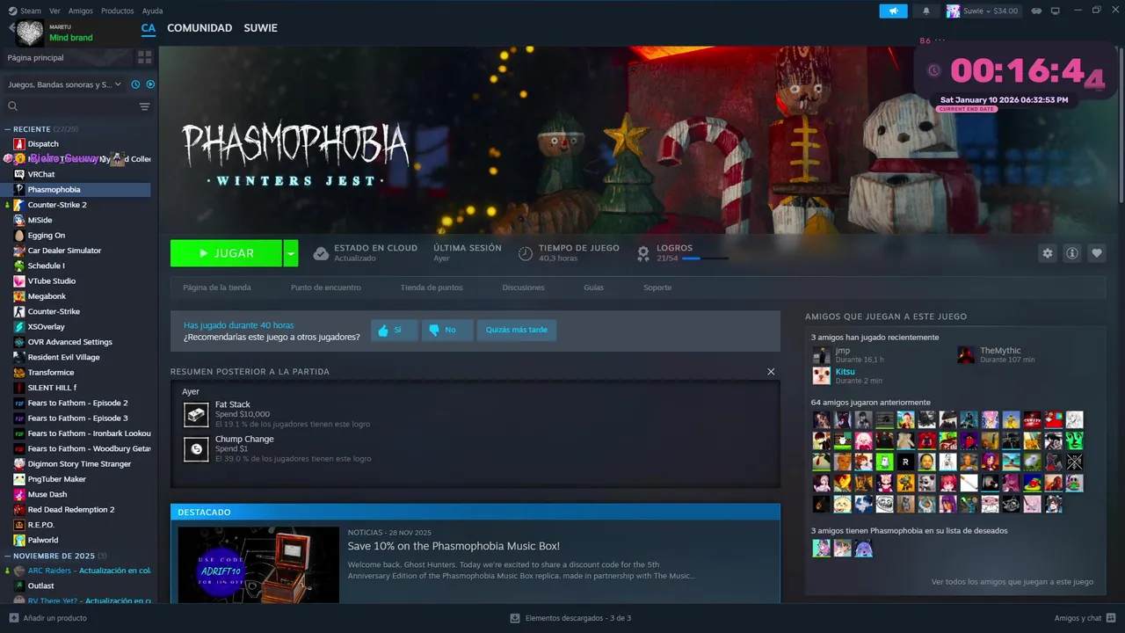Open Soporte link
The width and height of the screenshot is (1125, 633).
click(657, 287)
